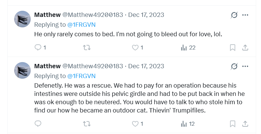The image size is (261, 134).
Task: Open Grok explain icon on second tweet
Action: 234,66
